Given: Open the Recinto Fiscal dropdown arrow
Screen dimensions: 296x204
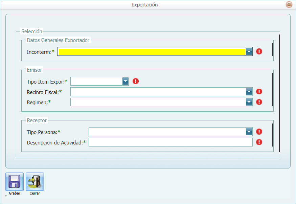Looking at the screenshot, I should [249, 92].
